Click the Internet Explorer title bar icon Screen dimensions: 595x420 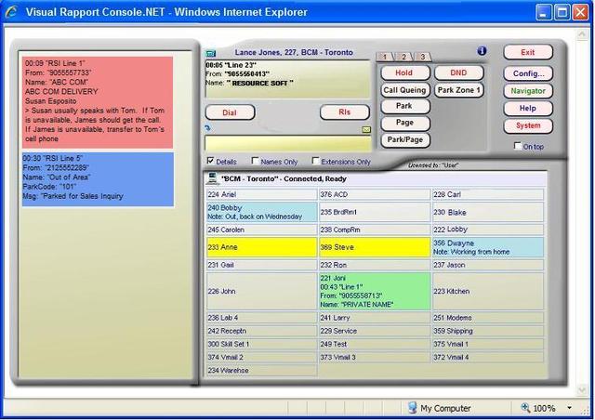pos(11,12)
